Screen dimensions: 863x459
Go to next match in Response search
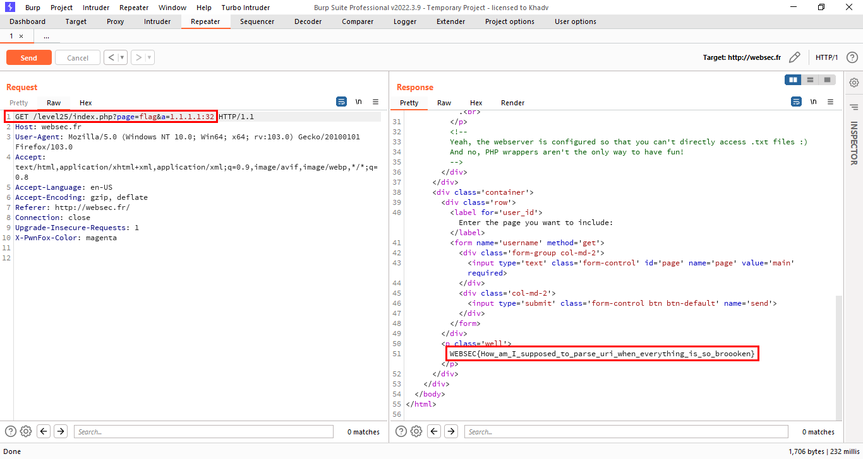pyautogui.click(x=451, y=431)
